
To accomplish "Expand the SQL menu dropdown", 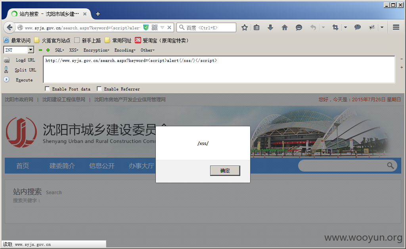I will [59, 50].
